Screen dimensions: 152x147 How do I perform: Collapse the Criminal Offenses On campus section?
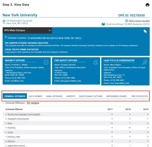click(x=4, y=103)
